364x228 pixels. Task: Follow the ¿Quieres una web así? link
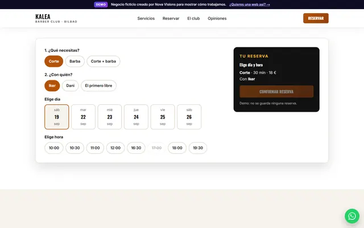pyautogui.click(x=250, y=5)
